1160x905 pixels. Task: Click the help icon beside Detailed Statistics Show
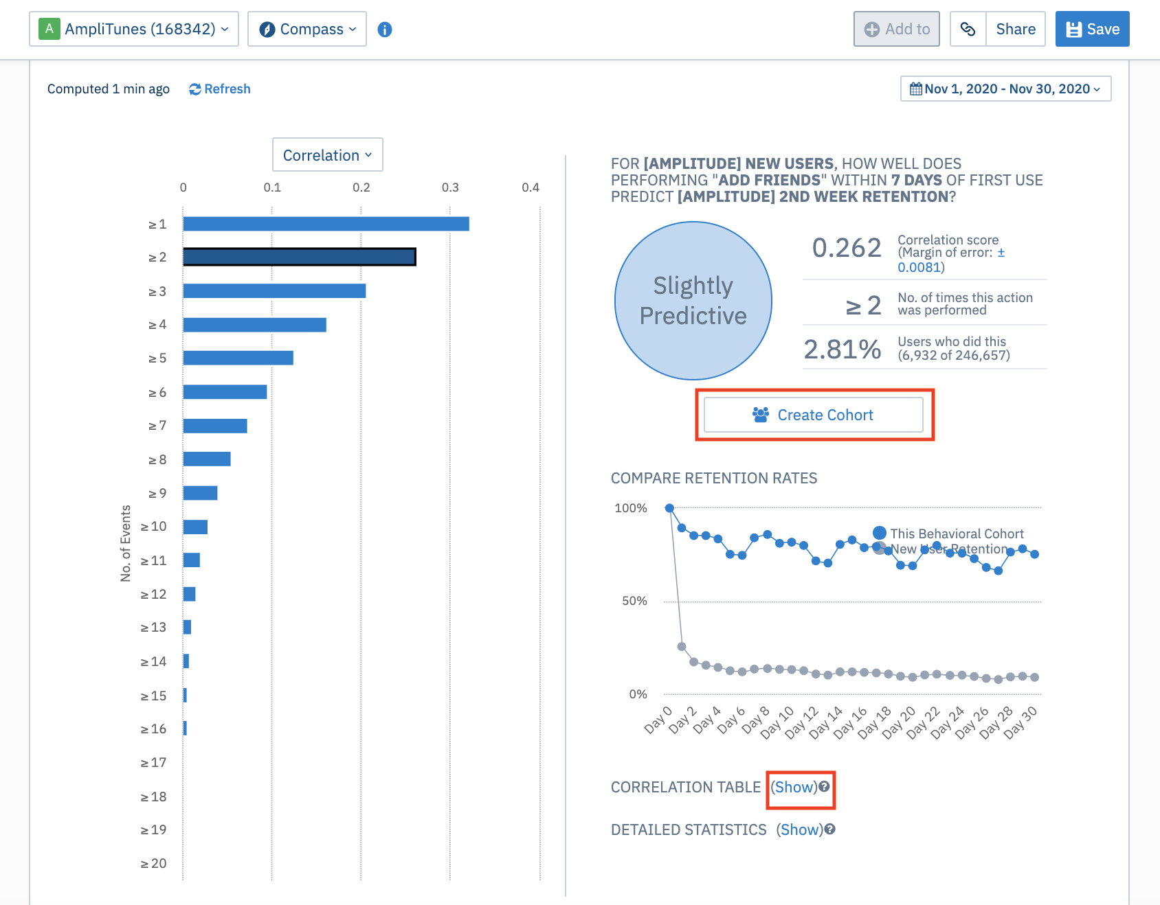tap(829, 829)
